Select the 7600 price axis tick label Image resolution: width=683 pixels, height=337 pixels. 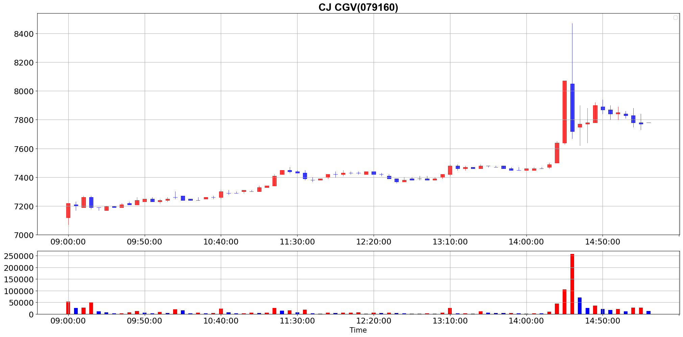(24, 149)
